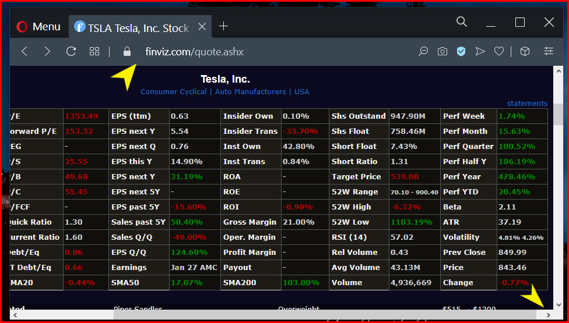Click the Sales Q/Q value -49.00%
Viewport: 569px width, 323px height.
(x=188, y=237)
